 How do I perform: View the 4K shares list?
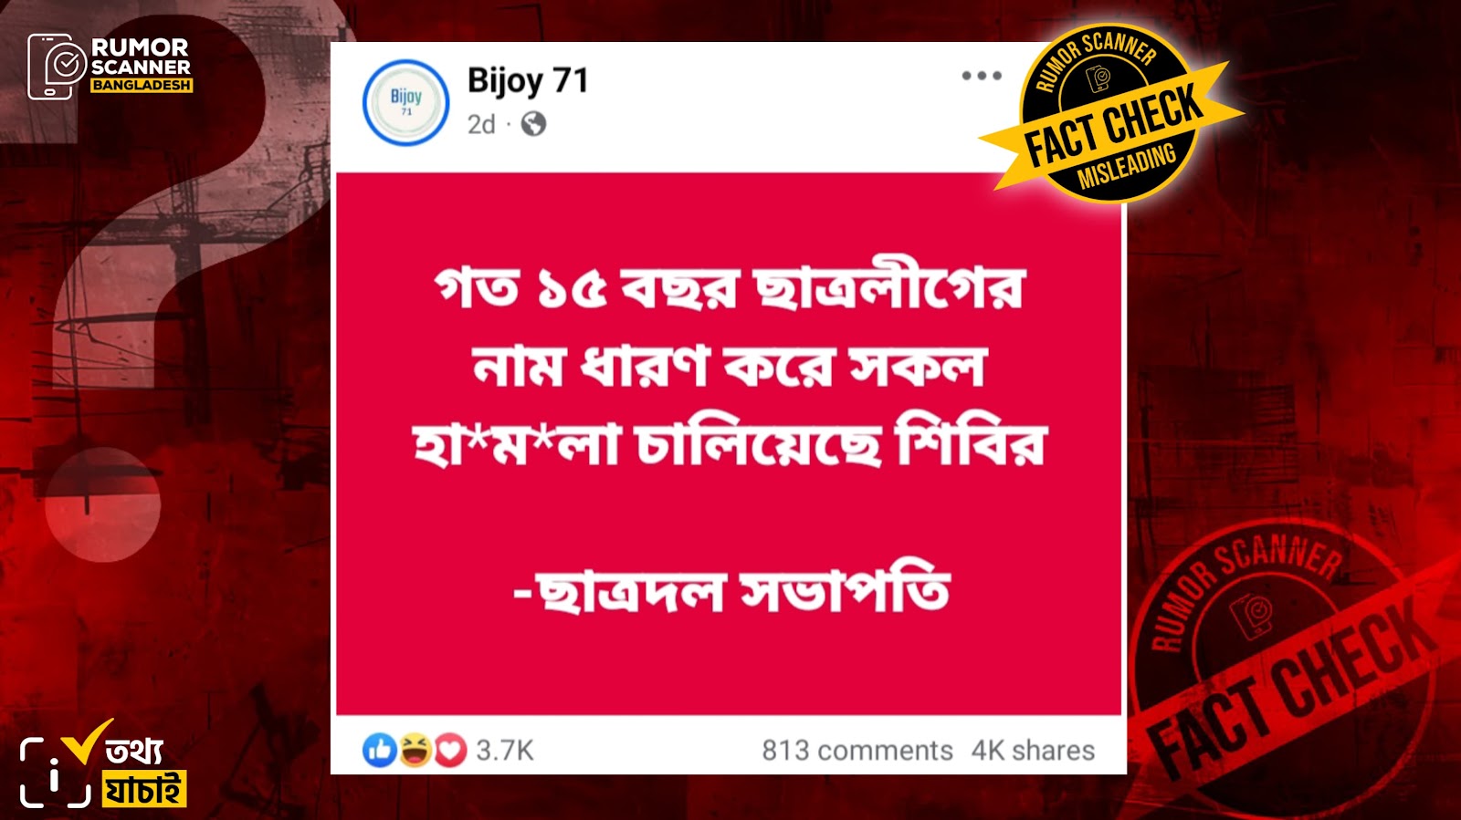[x=1033, y=751]
